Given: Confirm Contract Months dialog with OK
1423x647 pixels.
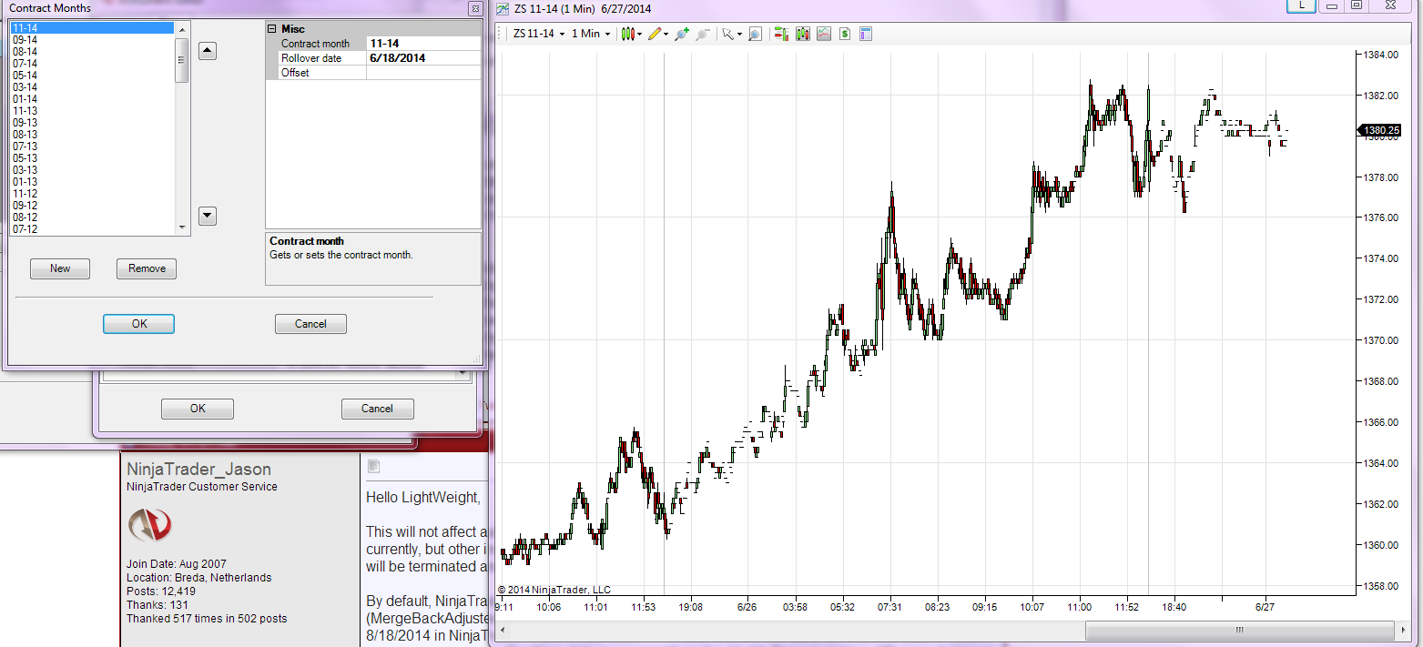Looking at the screenshot, I should tap(138, 324).
